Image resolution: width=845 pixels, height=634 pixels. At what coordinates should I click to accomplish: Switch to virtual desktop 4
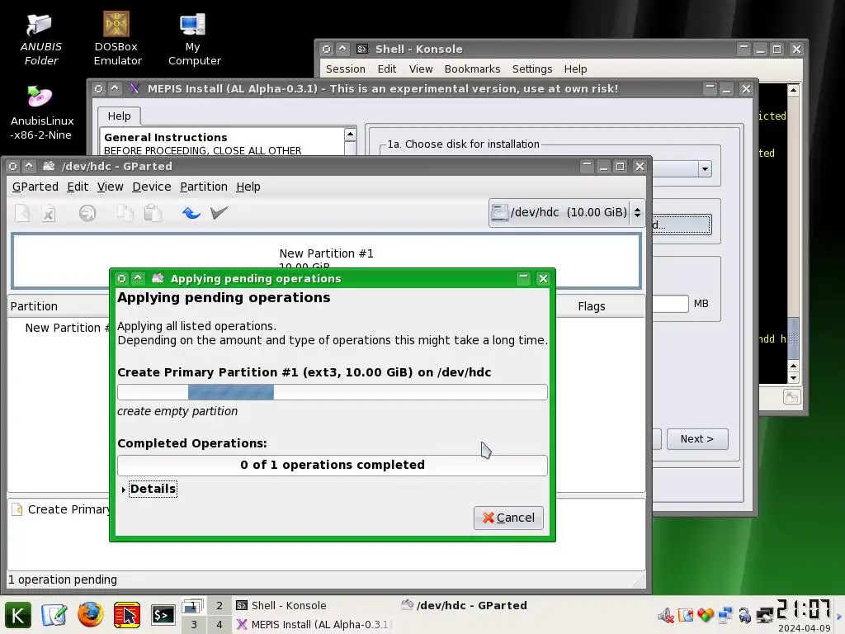220,624
